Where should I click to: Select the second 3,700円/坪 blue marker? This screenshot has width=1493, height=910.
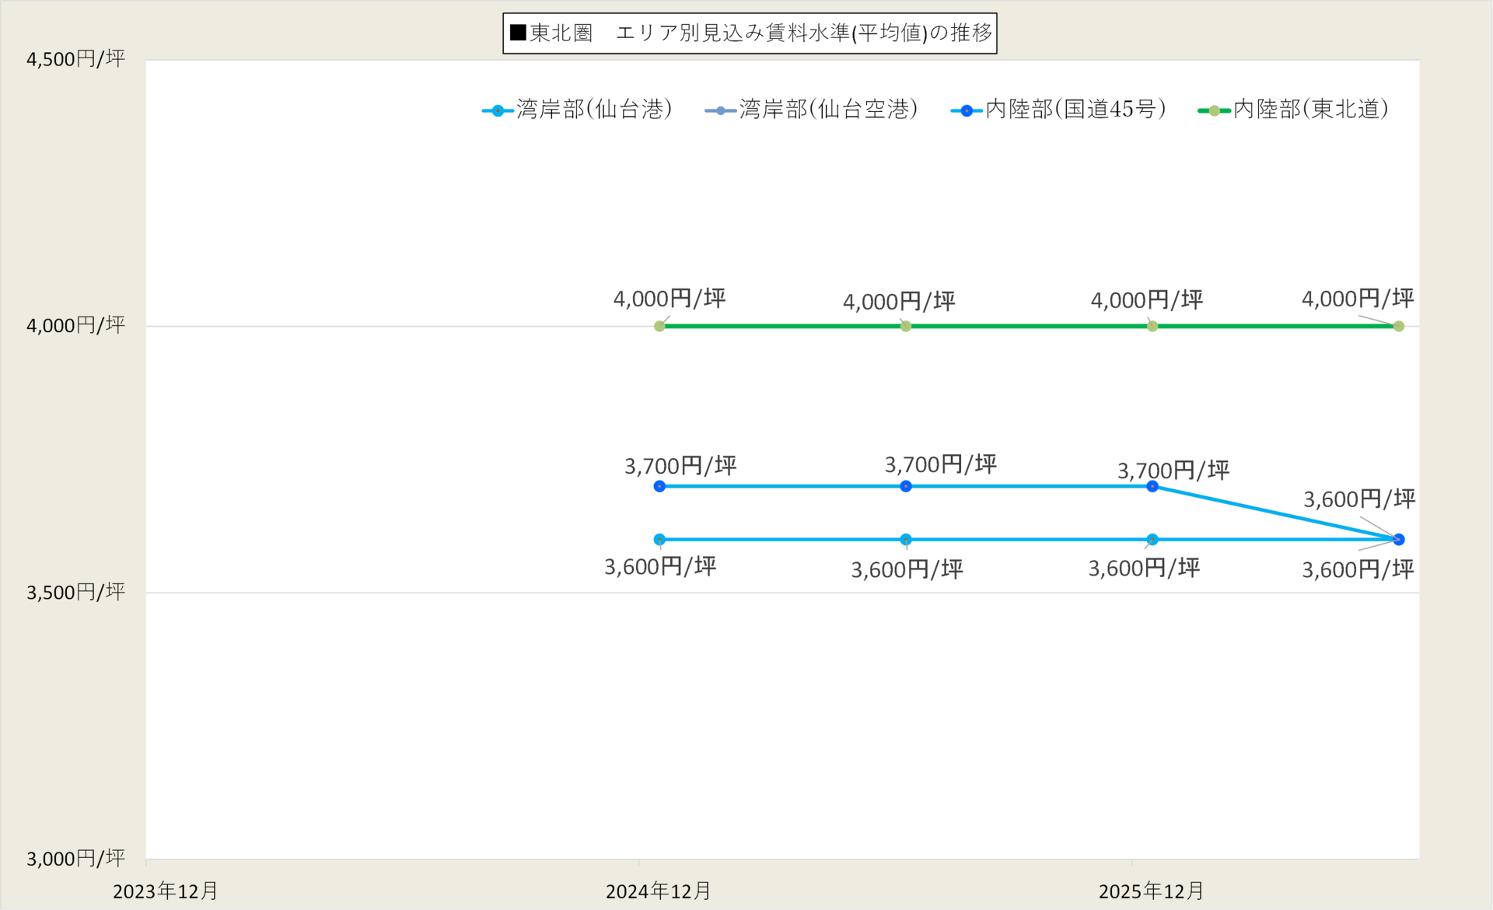pos(906,486)
